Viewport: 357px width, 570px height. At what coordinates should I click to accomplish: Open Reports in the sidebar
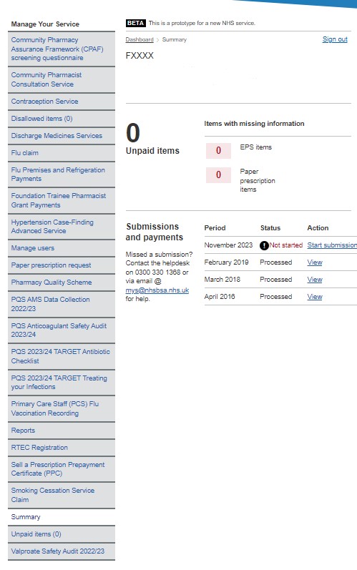coord(62,431)
